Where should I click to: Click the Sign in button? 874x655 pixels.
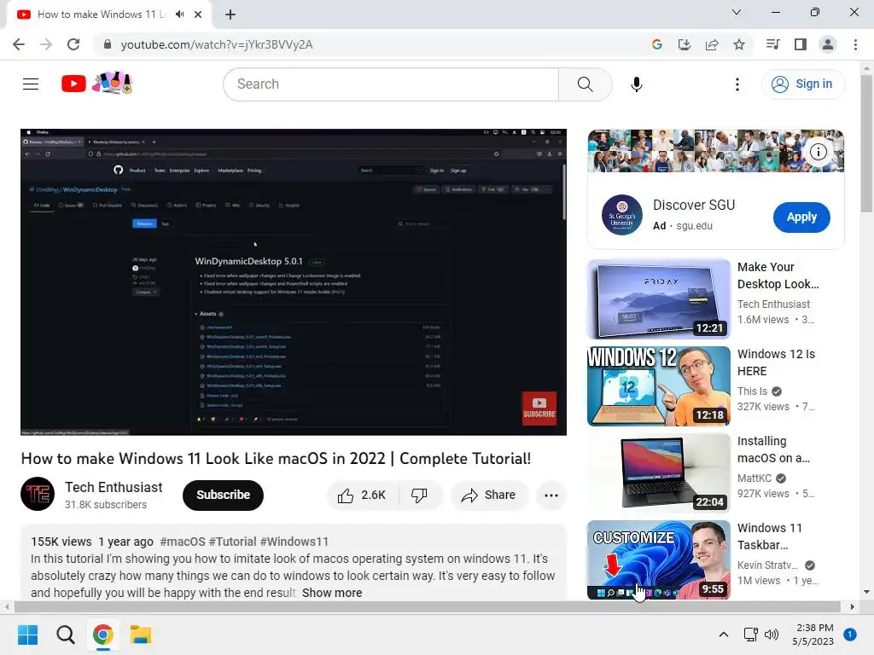[802, 84]
